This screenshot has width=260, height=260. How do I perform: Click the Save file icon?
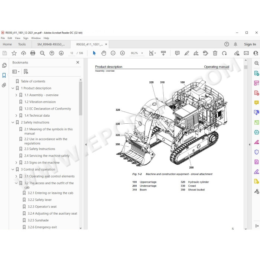[4, 53]
